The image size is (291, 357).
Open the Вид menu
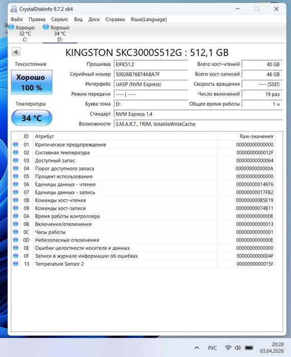pyautogui.click(x=78, y=19)
